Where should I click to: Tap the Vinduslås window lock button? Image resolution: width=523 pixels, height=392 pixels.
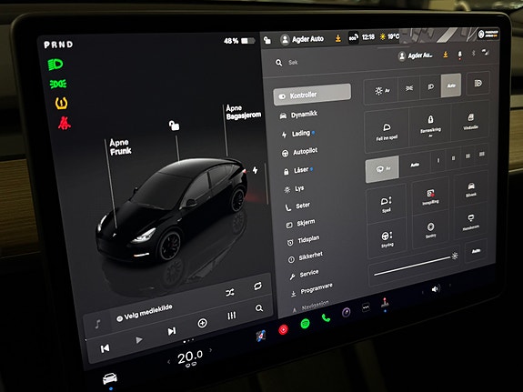pos(470,121)
